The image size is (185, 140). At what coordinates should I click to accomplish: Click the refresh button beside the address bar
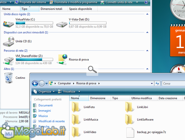pos(157,83)
